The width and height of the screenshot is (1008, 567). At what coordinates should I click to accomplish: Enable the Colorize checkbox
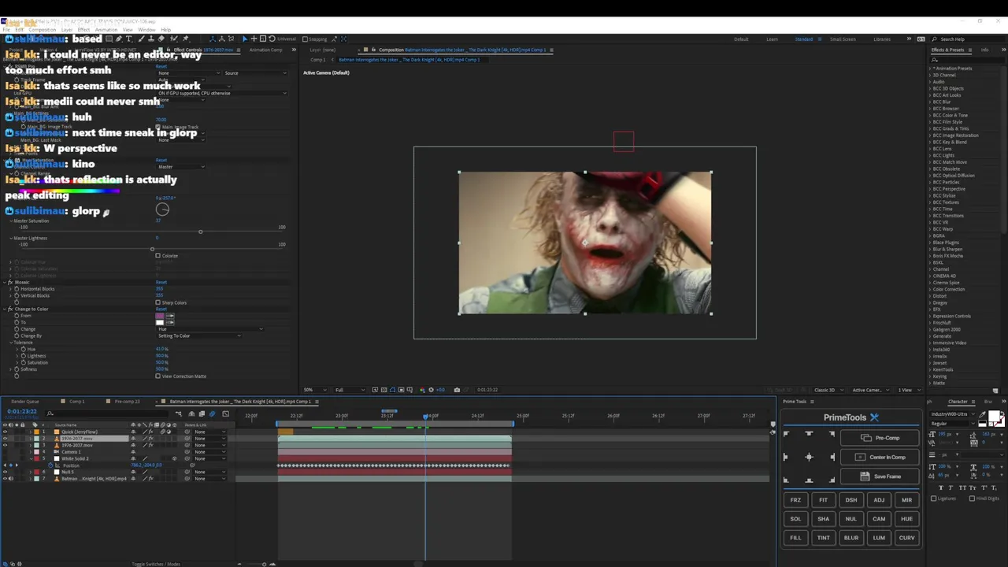[158, 256]
